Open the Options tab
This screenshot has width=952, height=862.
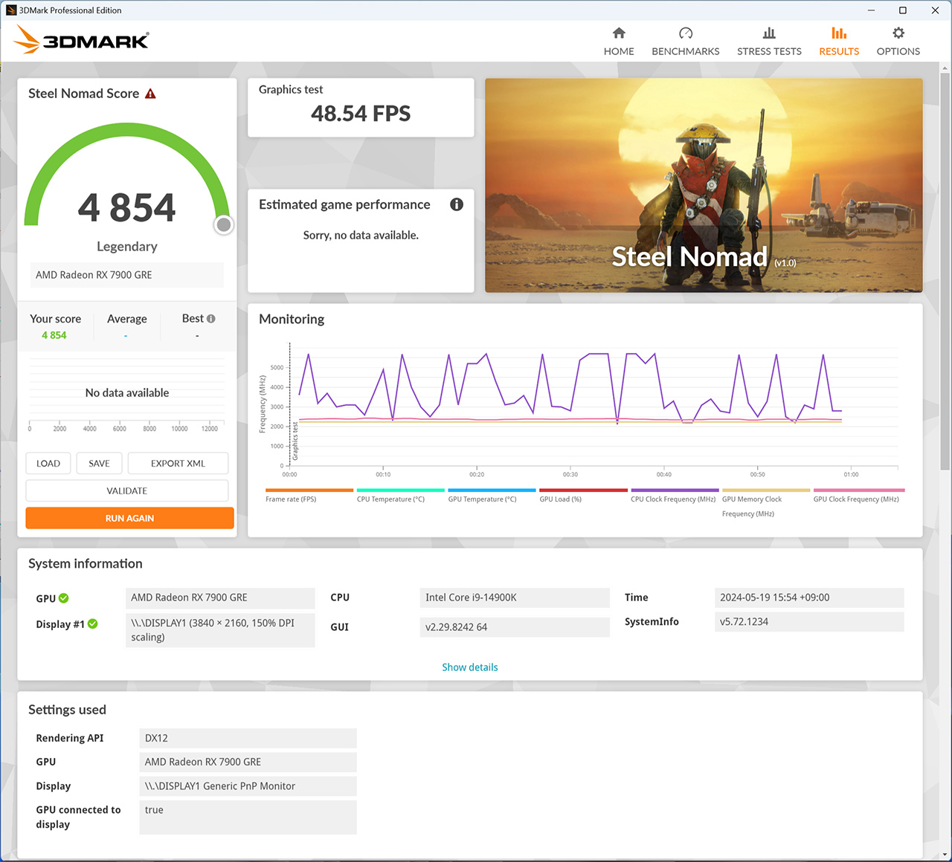click(x=898, y=42)
